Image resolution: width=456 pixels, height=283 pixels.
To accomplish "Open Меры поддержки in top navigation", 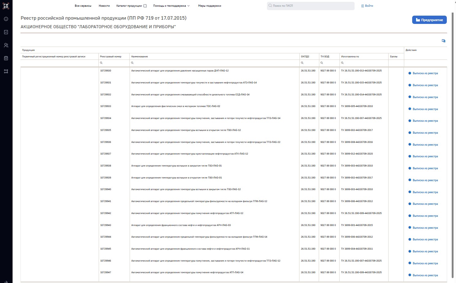I will 210,6.
